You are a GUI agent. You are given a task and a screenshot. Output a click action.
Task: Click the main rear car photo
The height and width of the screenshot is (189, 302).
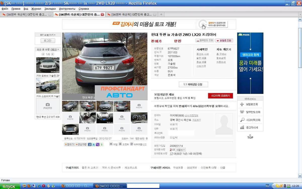tap(105, 66)
